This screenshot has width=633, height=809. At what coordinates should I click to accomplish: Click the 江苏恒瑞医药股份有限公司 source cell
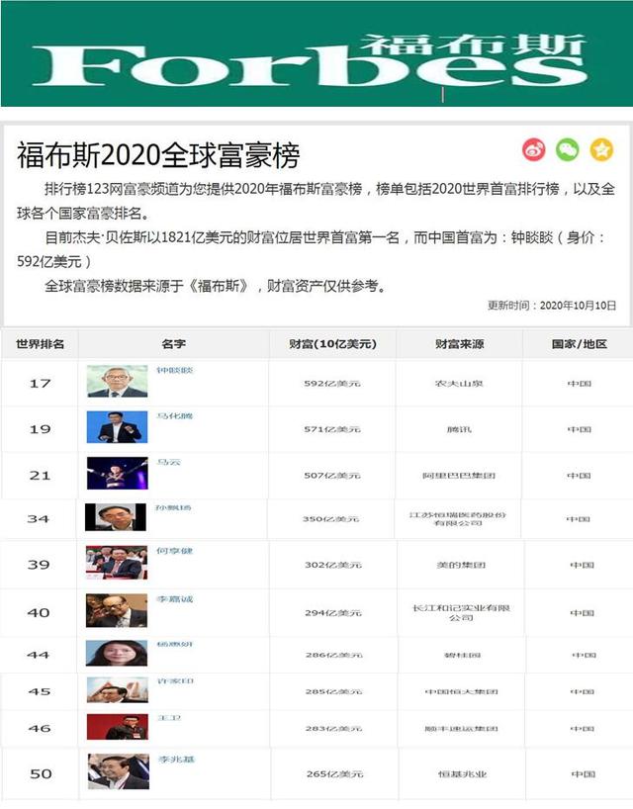[458, 519]
